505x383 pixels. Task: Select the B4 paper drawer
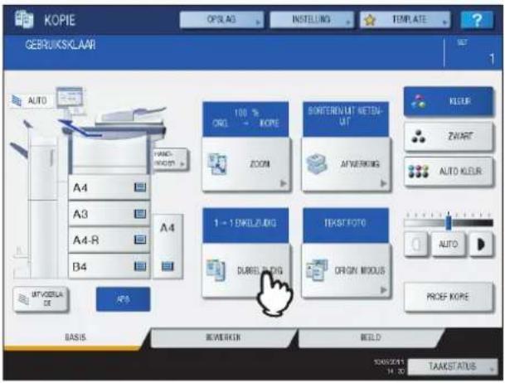[x=109, y=266]
